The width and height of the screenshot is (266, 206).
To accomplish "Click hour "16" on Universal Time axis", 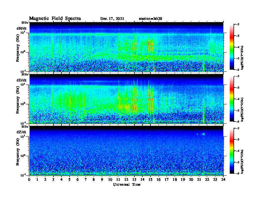I will [159, 179].
